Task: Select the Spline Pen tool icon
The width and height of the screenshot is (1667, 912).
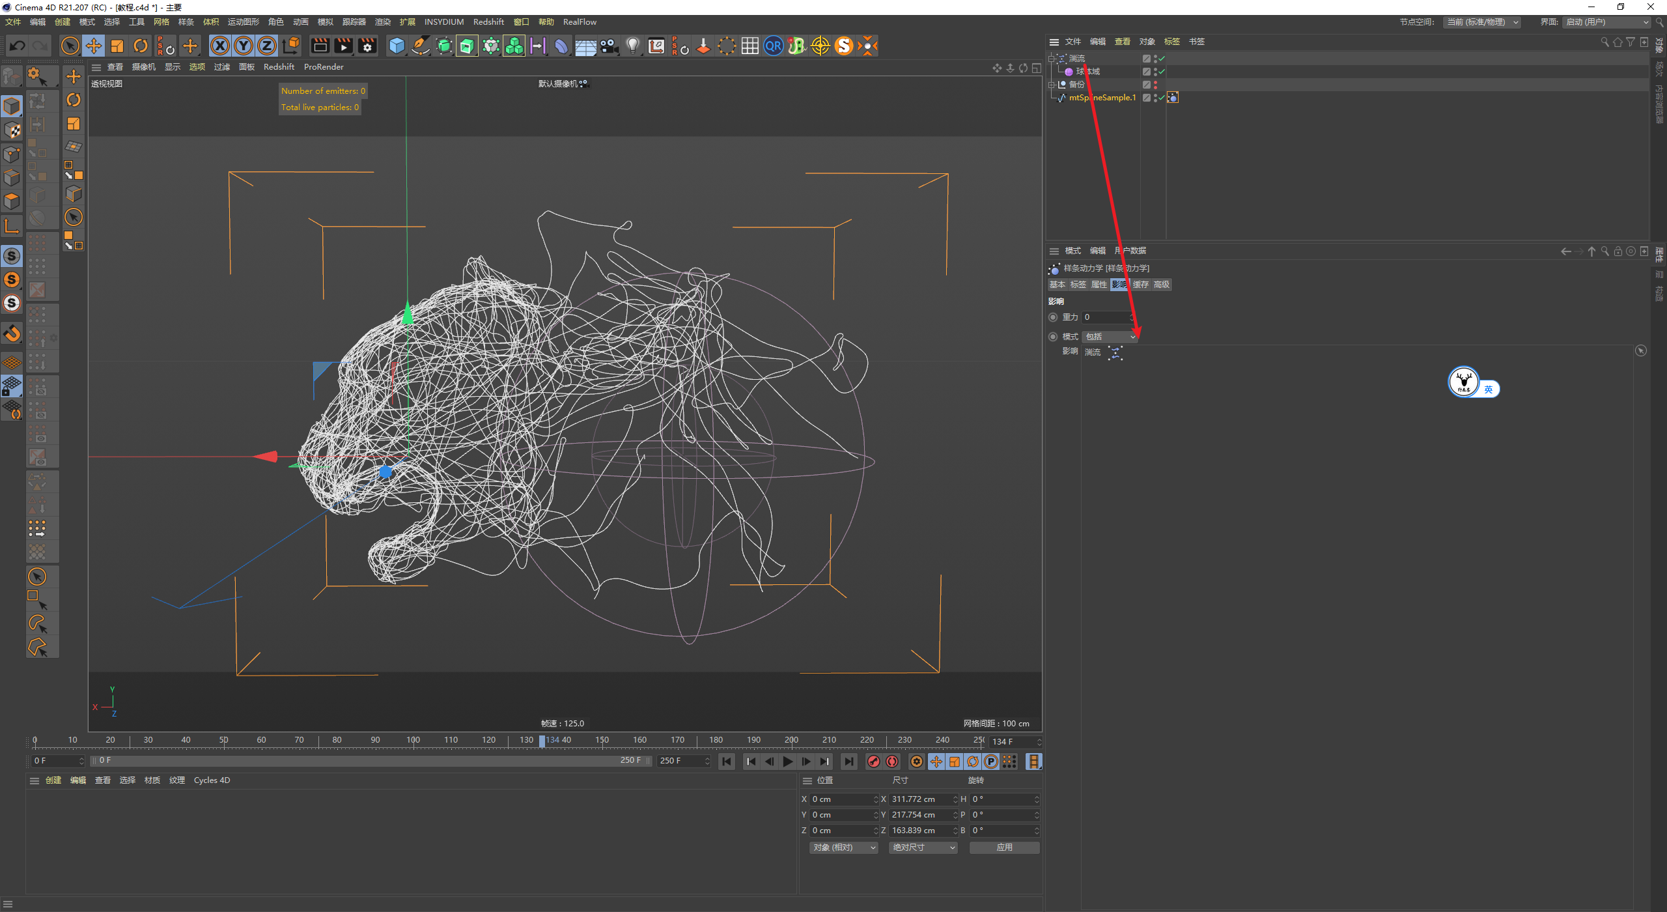Action: tap(421, 46)
